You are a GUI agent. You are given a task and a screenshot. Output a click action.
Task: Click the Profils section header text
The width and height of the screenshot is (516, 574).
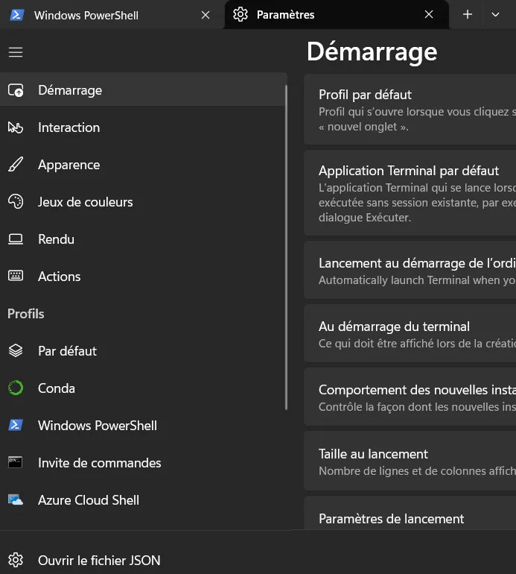tap(25, 314)
